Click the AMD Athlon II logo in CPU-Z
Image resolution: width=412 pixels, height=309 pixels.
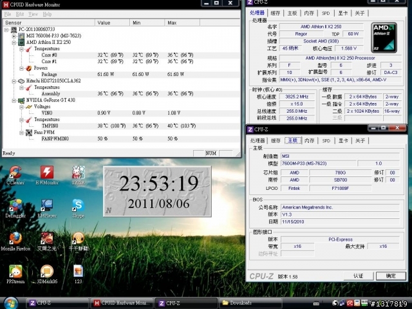point(384,37)
